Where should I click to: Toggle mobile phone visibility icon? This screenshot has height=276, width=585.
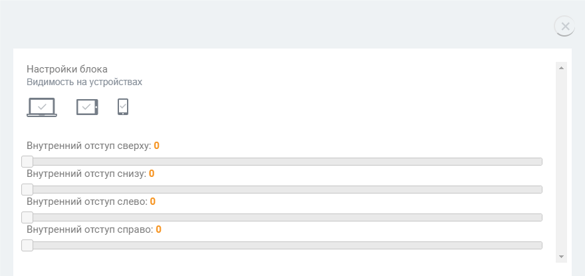click(123, 107)
